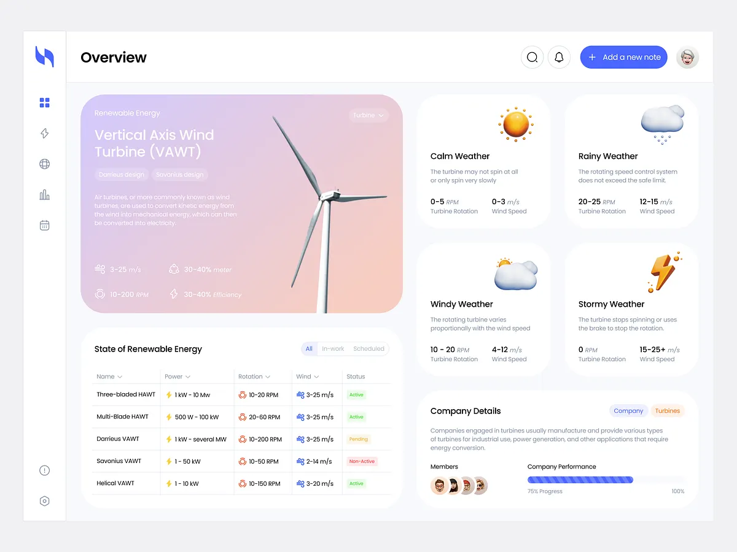Open the globe icon in the sidebar

point(44,164)
